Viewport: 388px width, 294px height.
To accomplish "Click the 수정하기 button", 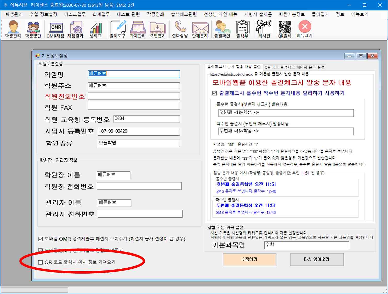I will [x=249, y=260].
